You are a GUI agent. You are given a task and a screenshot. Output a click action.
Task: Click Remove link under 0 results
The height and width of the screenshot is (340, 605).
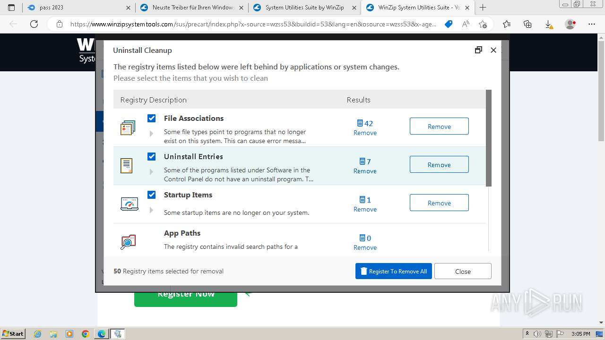tap(365, 247)
